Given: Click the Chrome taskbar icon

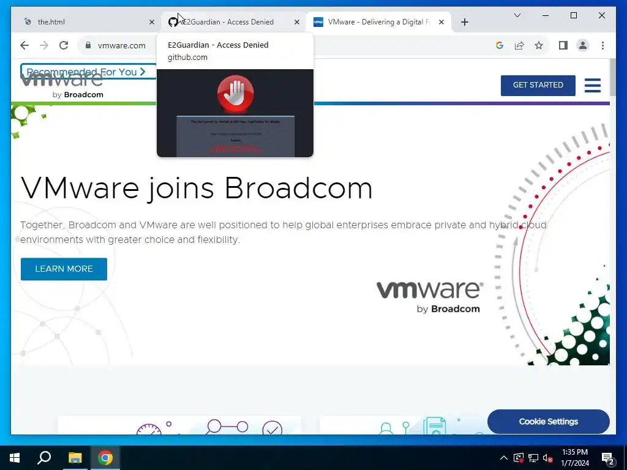Looking at the screenshot, I should [x=105, y=458].
